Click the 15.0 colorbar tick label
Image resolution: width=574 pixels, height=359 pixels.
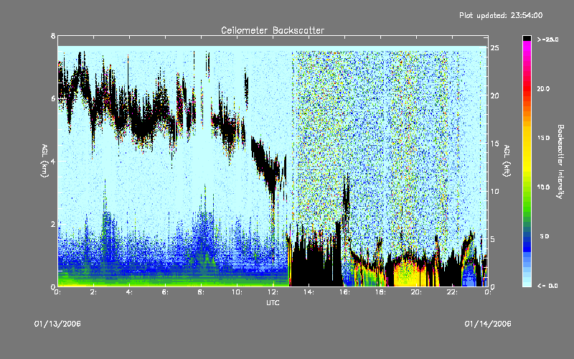[x=543, y=138]
